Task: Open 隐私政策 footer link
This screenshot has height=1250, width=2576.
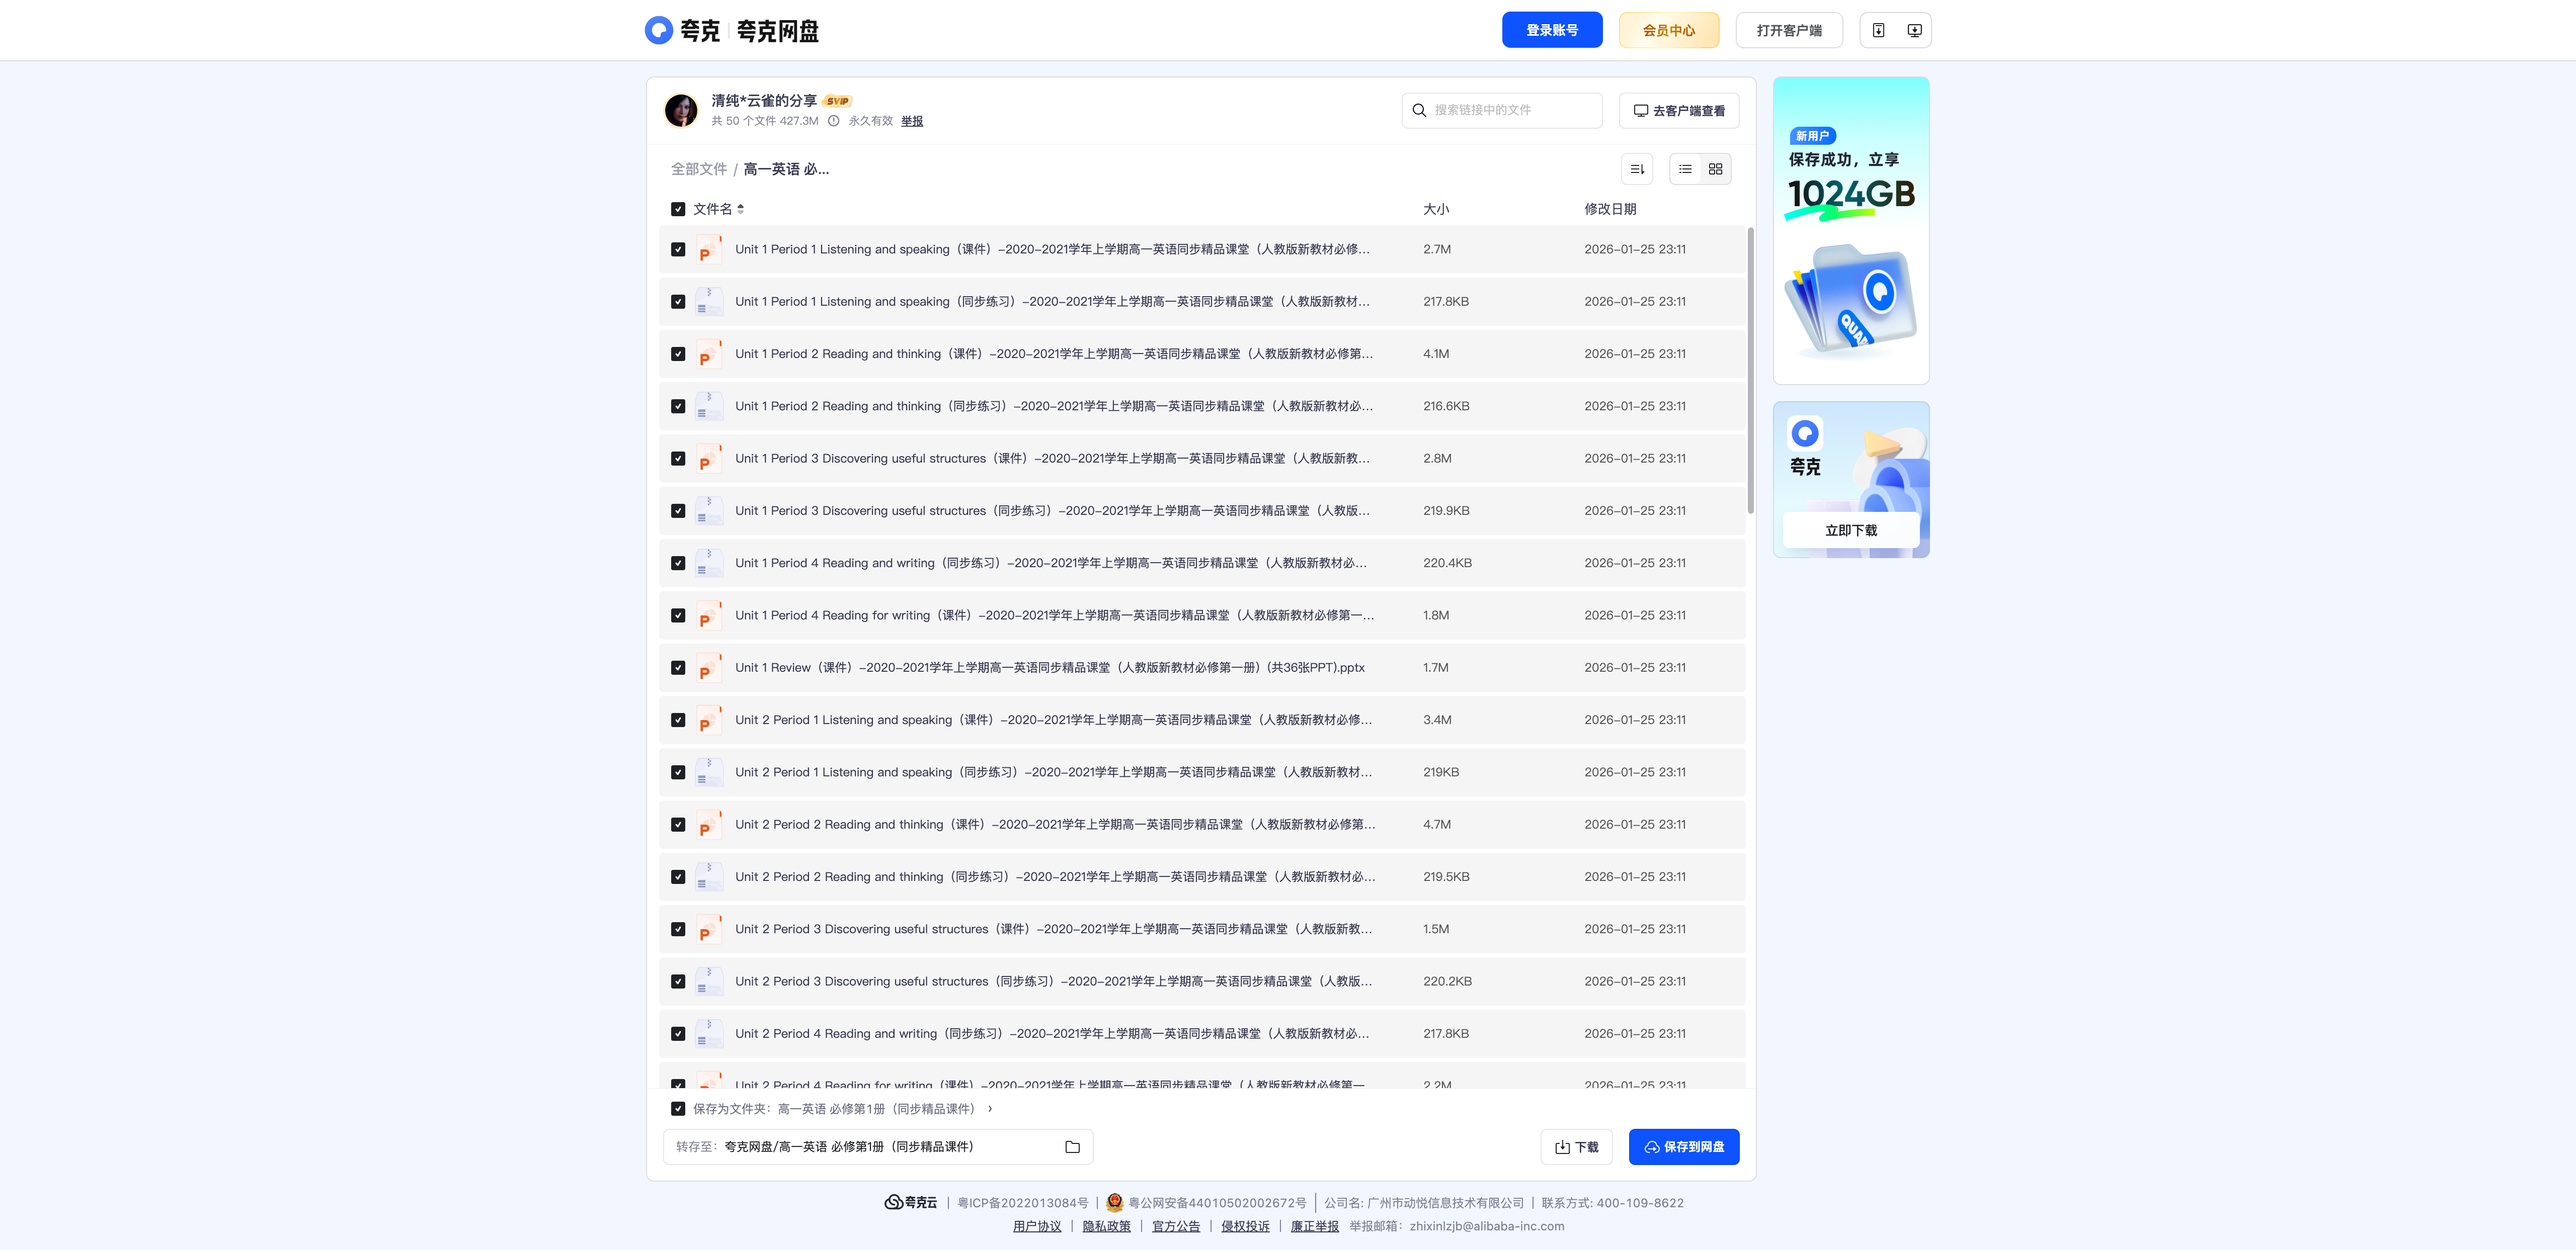Action: pos(1106,1226)
